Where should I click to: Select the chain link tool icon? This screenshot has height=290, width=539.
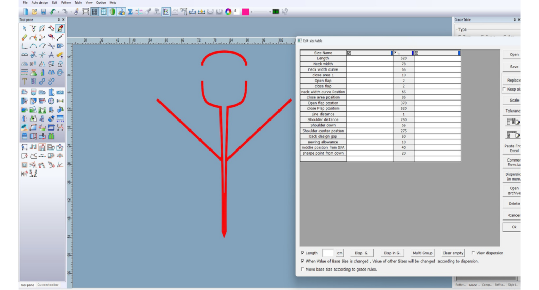(42, 82)
